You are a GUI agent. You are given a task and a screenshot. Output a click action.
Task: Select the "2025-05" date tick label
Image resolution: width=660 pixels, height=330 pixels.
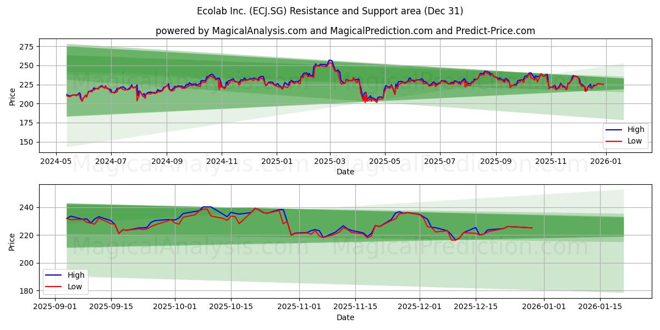pyautogui.click(x=385, y=162)
